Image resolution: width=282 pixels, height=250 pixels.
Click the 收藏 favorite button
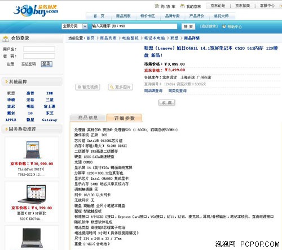point(167,103)
